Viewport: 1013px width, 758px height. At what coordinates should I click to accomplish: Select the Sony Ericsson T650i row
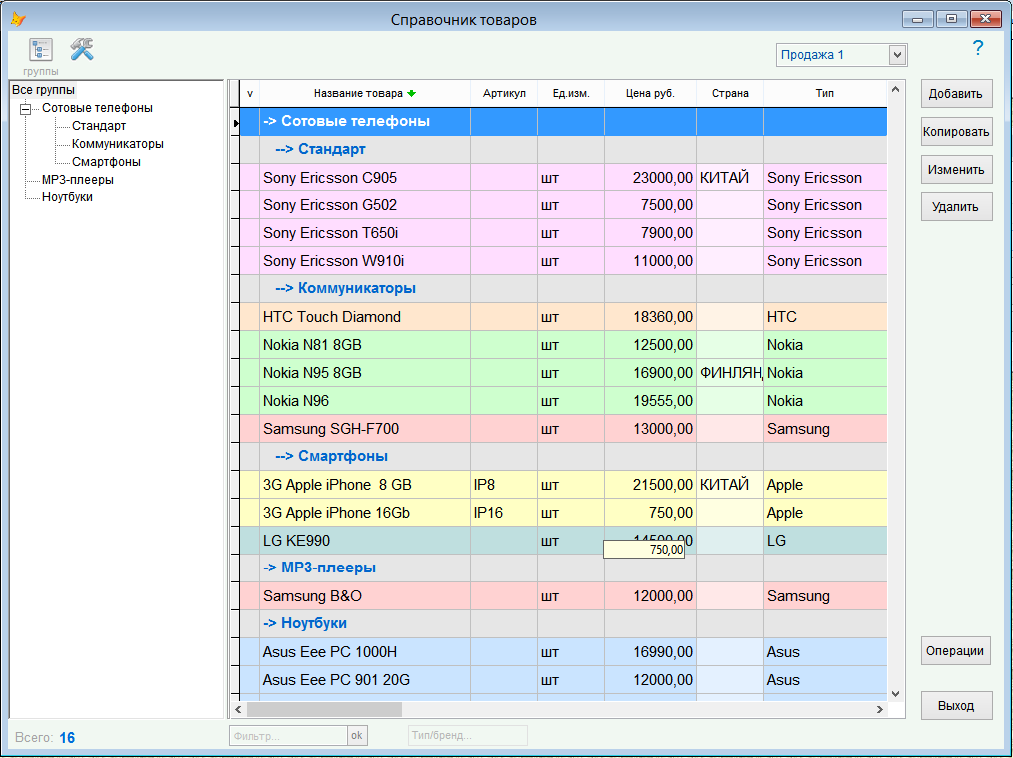tap(563, 233)
